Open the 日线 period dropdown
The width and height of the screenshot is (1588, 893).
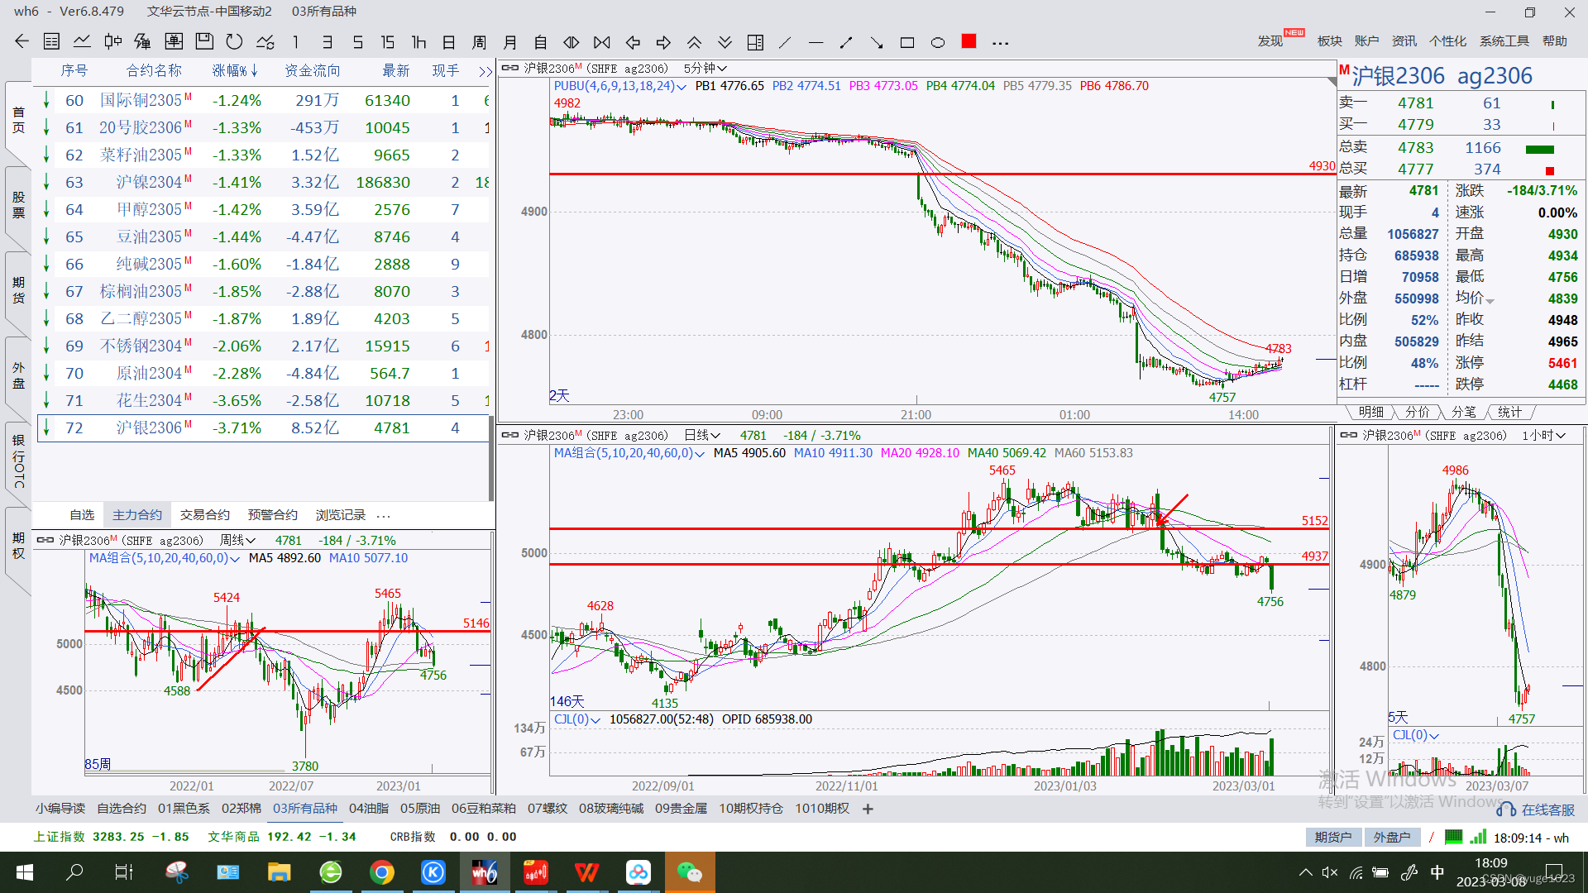click(x=701, y=435)
